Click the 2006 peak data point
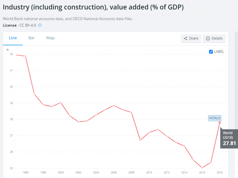The width and height of the screenshot is (238, 178). tap(114, 105)
